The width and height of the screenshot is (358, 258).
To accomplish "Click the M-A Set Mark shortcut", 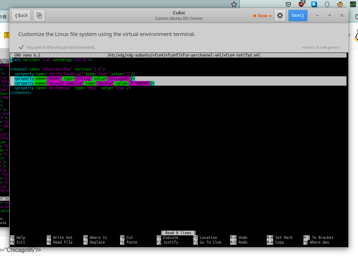I will click(280, 237).
